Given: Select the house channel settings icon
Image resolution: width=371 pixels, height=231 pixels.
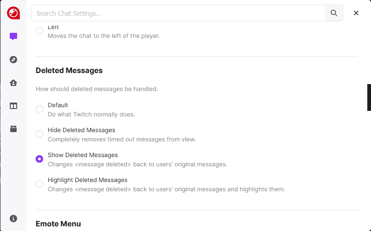Looking at the screenshot, I should coord(13,83).
